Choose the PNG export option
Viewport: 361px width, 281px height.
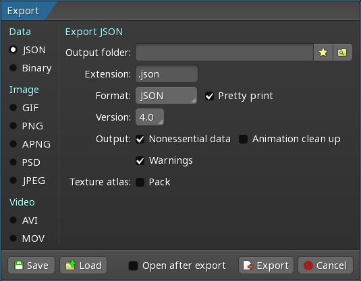click(26, 126)
